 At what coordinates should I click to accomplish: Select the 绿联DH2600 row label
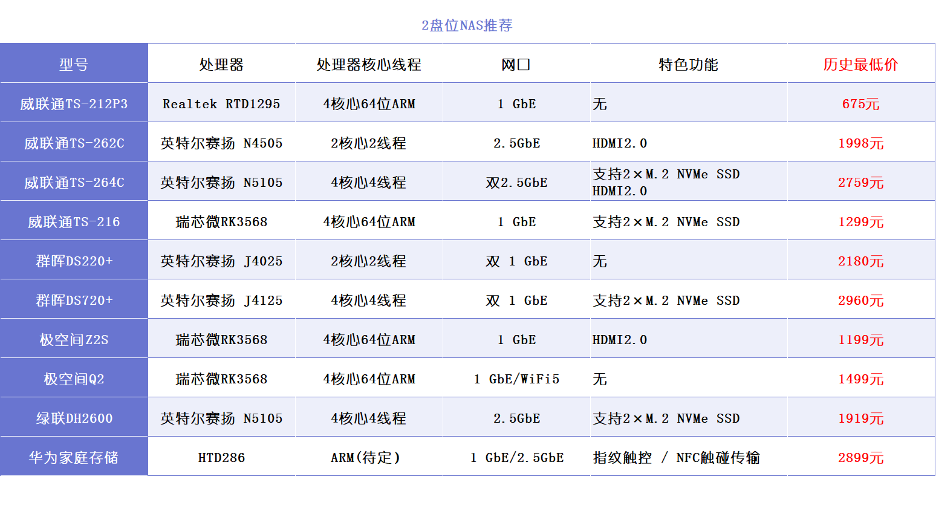tap(74, 417)
